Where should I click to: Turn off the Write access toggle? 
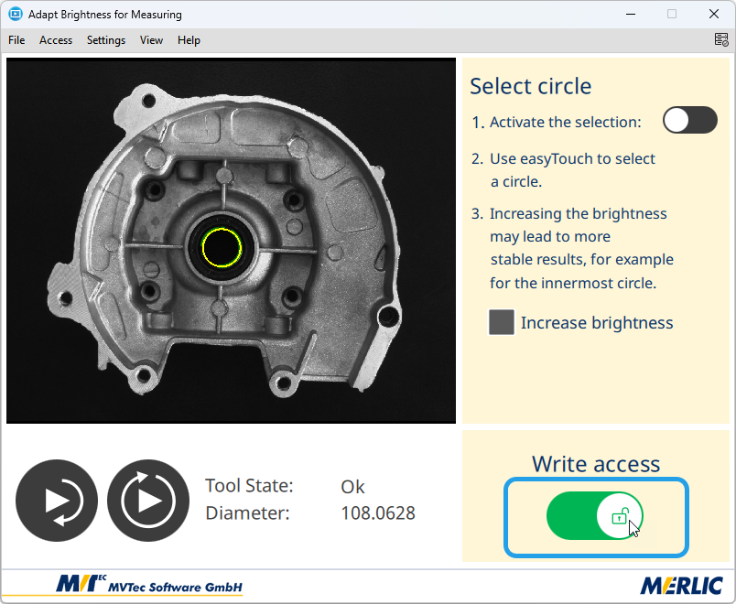click(595, 517)
